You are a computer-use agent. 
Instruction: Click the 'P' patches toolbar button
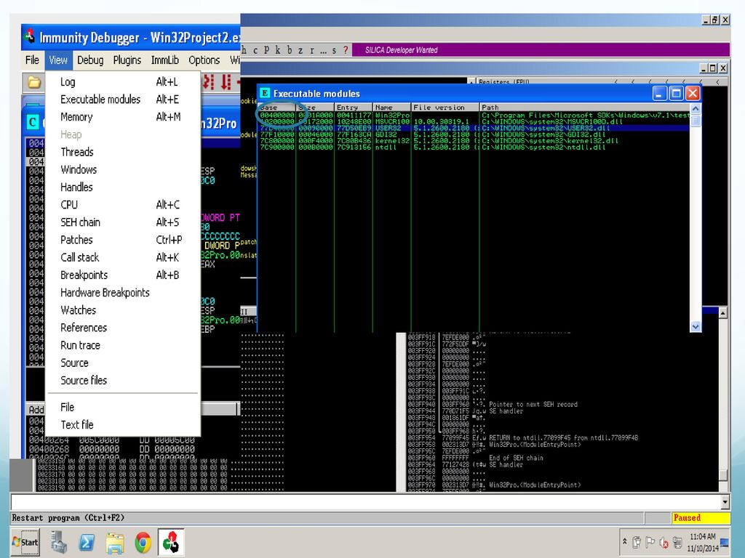pos(266,50)
